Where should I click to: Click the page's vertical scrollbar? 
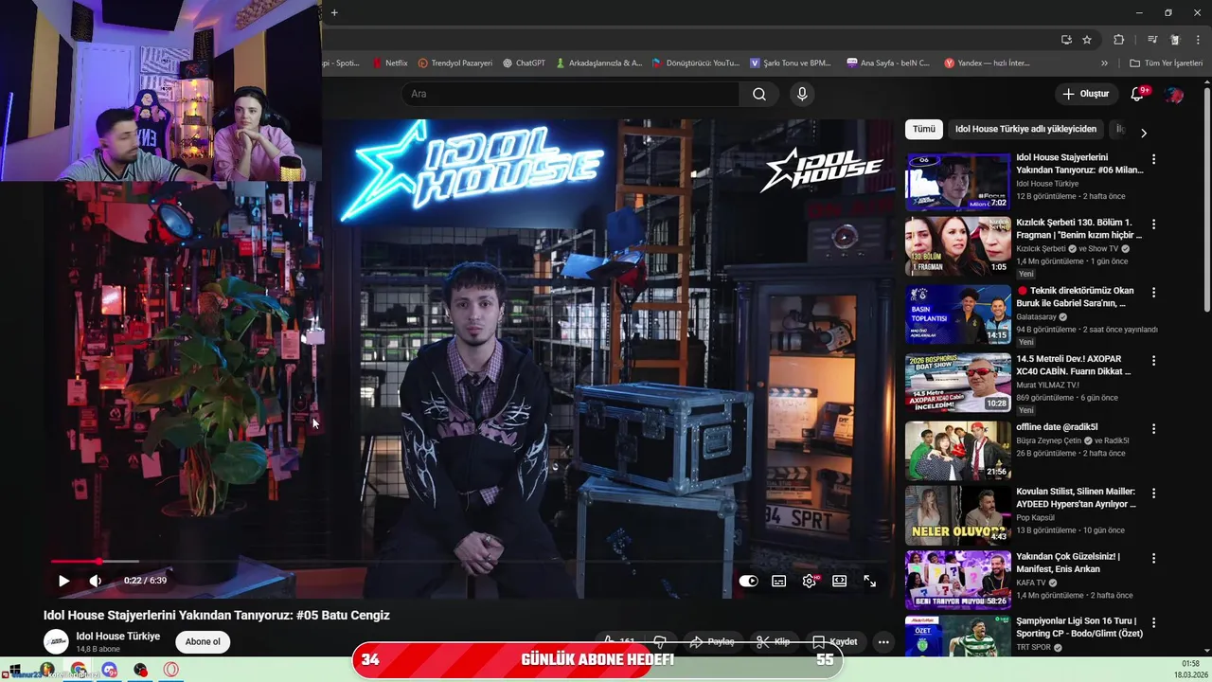coord(1206,199)
